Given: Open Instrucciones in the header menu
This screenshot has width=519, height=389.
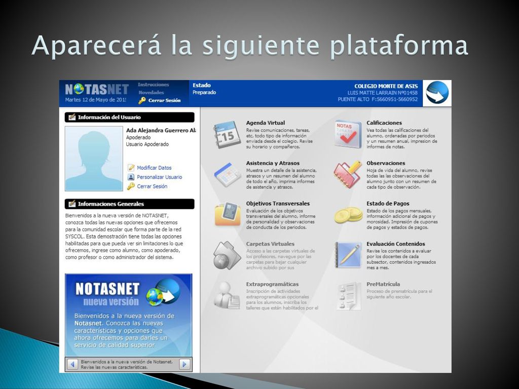Looking at the screenshot, I should pyautogui.click(x=153, y=85).
